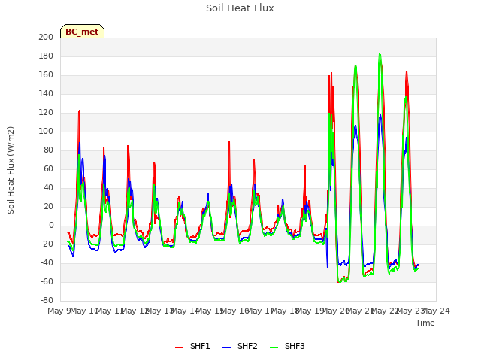Click the 0 y-axis tick label
The image size is (481, 361).
pos(51,226)
